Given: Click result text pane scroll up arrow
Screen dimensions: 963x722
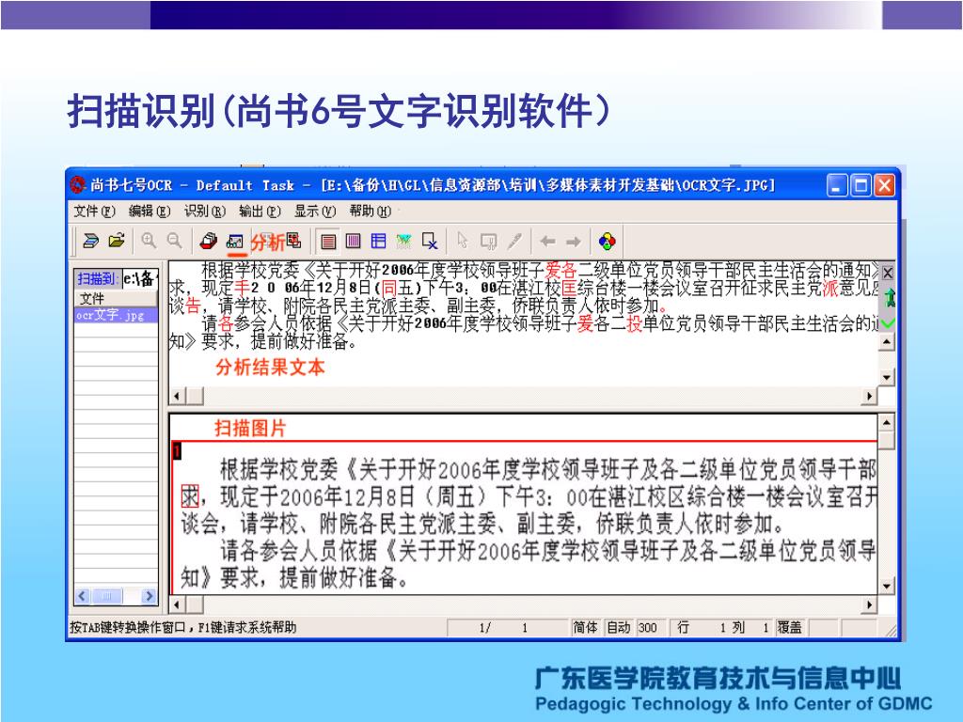Looking at the screenshot, I should (x=886, y=340).
